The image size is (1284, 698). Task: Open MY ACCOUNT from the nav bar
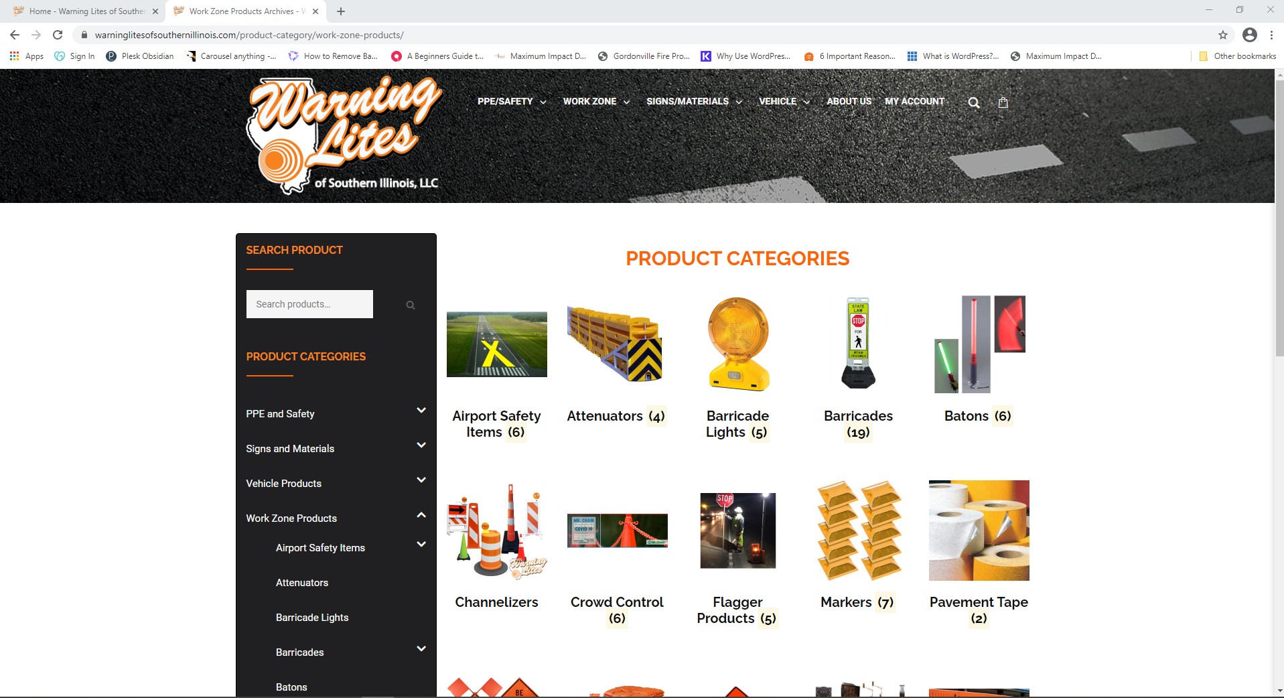[x=914, y=102]
